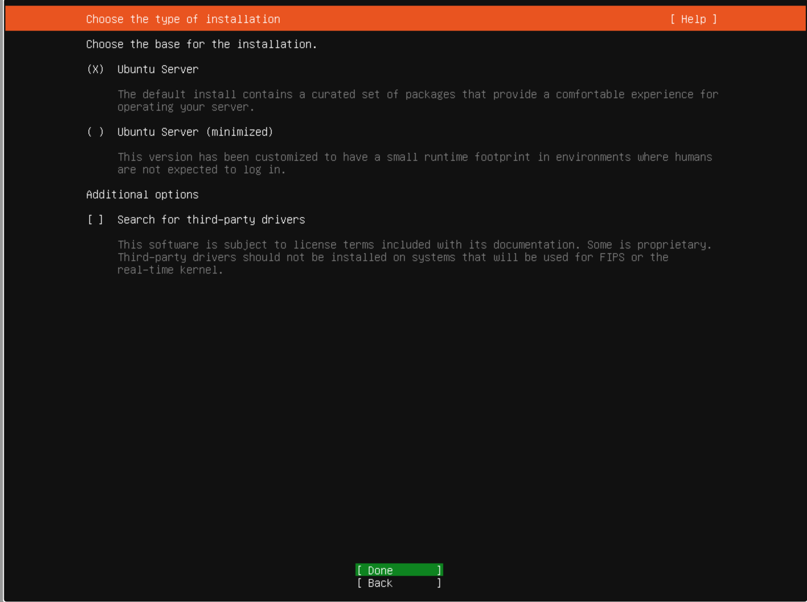Image resolution: width=807 pixels, height=602 pixels.
Task: Click the right bracket of Back button
Action: (439, 583)
